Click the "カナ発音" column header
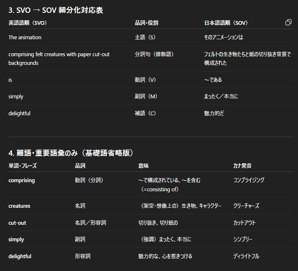 point(242,166)
